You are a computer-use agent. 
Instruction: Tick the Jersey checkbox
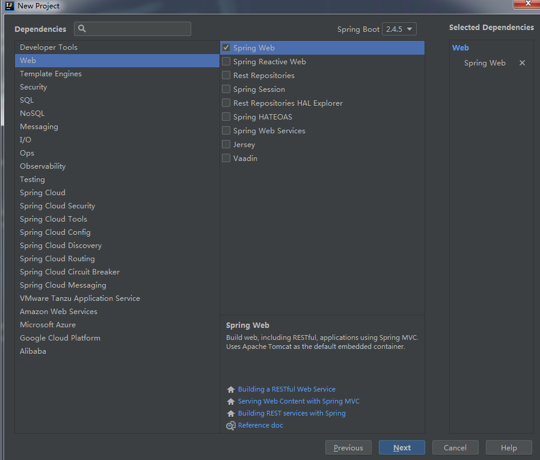[226, 144]
